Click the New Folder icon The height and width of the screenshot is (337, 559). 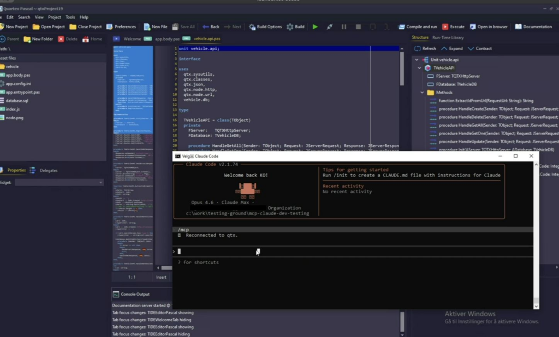27,39
